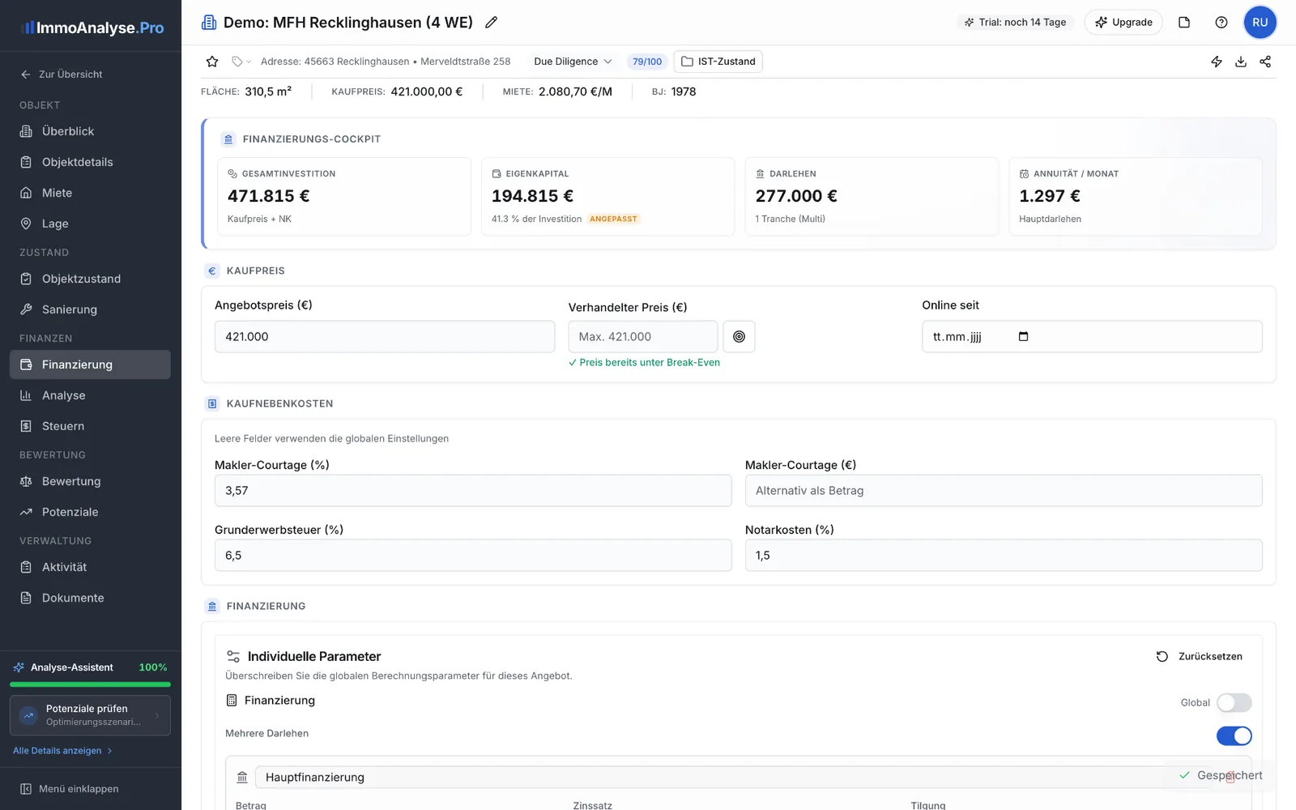Collapse sidebar with Menü einklappen
Image resolution: width=1296 pixels, height=810 pixels.
70,789
